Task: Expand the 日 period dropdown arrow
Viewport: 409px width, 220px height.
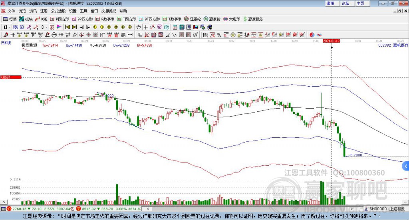Action: click(10, 27)
